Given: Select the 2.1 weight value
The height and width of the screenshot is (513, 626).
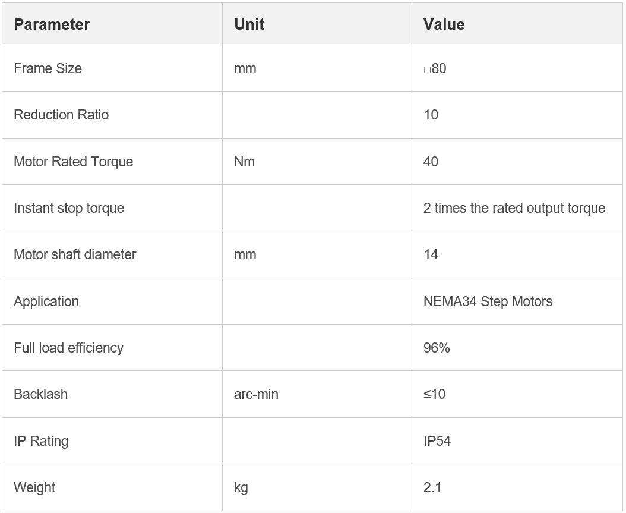Looking at the screenshot, I should (x=432, y=487).
